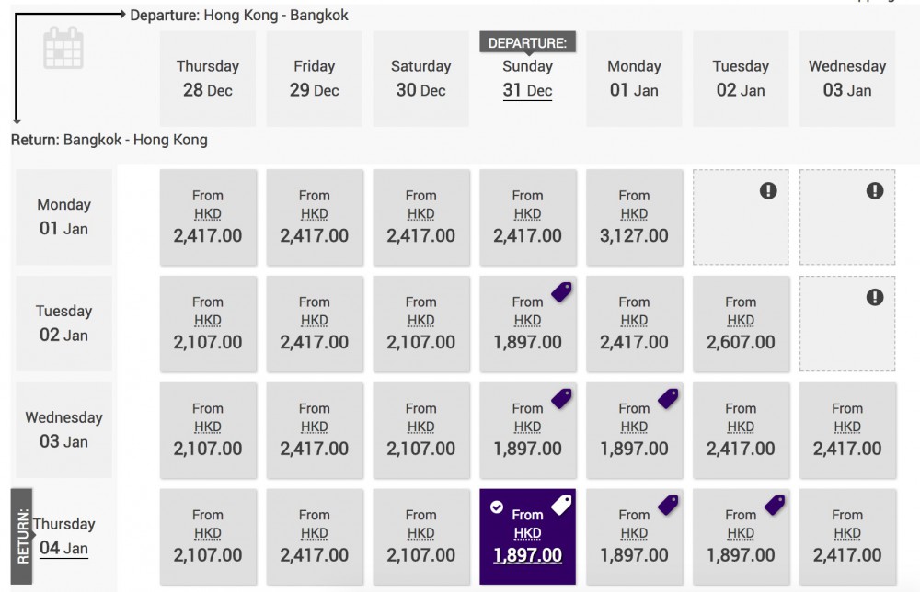Click the alert icon for Wednesday 03 Jan departure, Tuesday return
Image resolution: width=920 pixels, height=592 pixels.
coord(873,299)
